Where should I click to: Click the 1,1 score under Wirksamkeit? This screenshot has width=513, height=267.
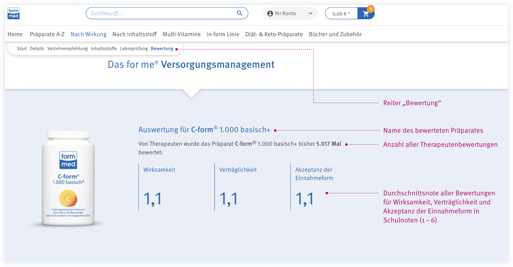pos(153,199)
